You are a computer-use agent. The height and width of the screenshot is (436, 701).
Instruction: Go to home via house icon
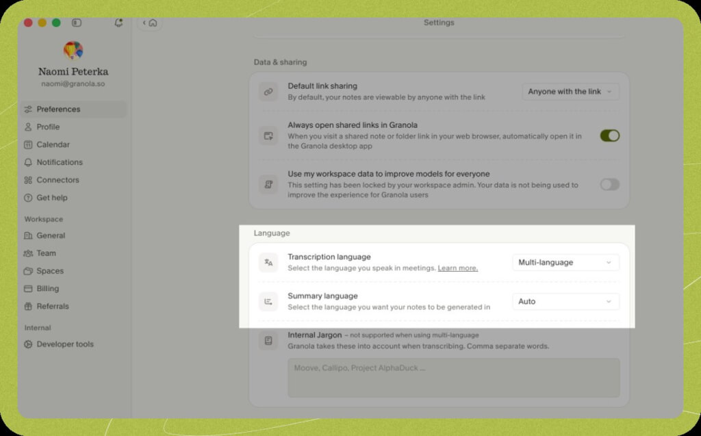point(153,23)
